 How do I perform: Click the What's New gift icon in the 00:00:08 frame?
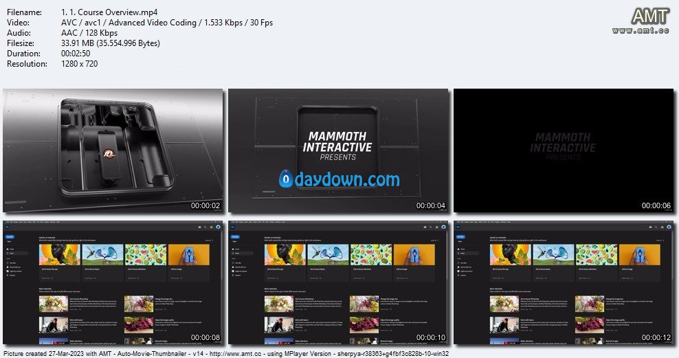pos(211,227)
